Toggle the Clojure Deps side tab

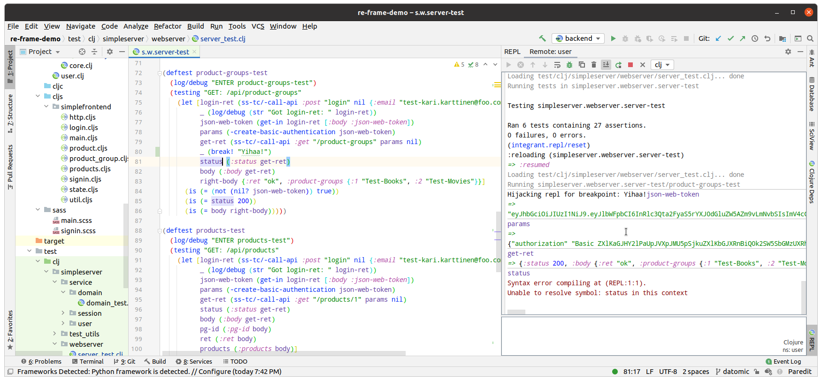812,183
